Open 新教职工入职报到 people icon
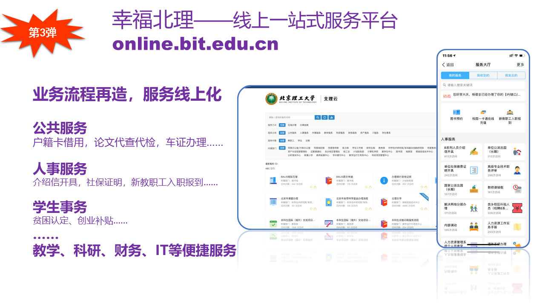Viewport: 545px width, 306px height. pos(510,112)
